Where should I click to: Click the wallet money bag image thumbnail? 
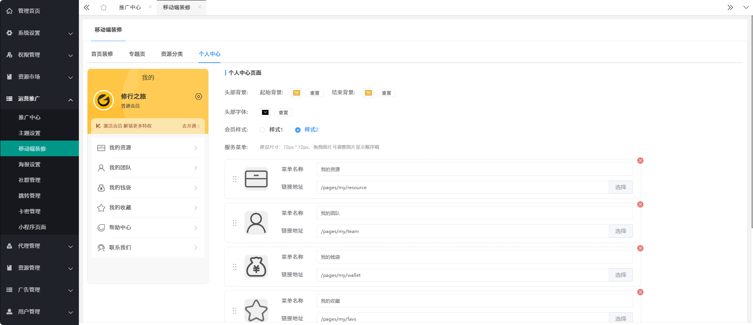256,267
